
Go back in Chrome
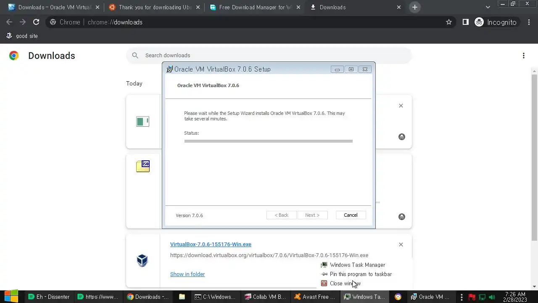pyautogui.click(x=9, y=22)
